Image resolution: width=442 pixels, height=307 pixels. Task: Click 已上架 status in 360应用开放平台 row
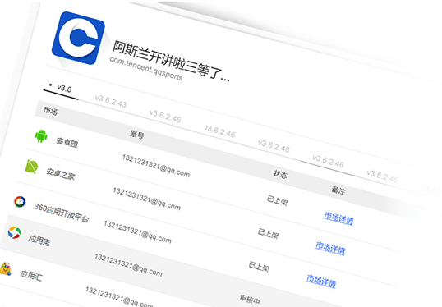259,266
